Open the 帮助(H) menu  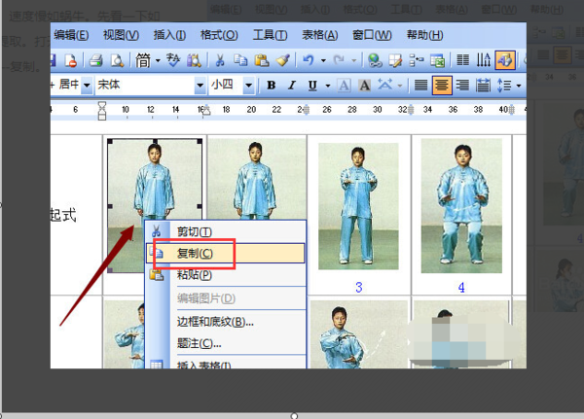[x=425, y=35]
